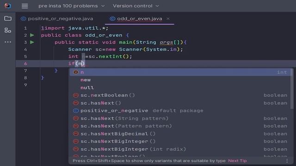The image size is (296, 166).
Task: Open the Structure tool window icon
Action: pyautogui.click(x=8, y=30)
